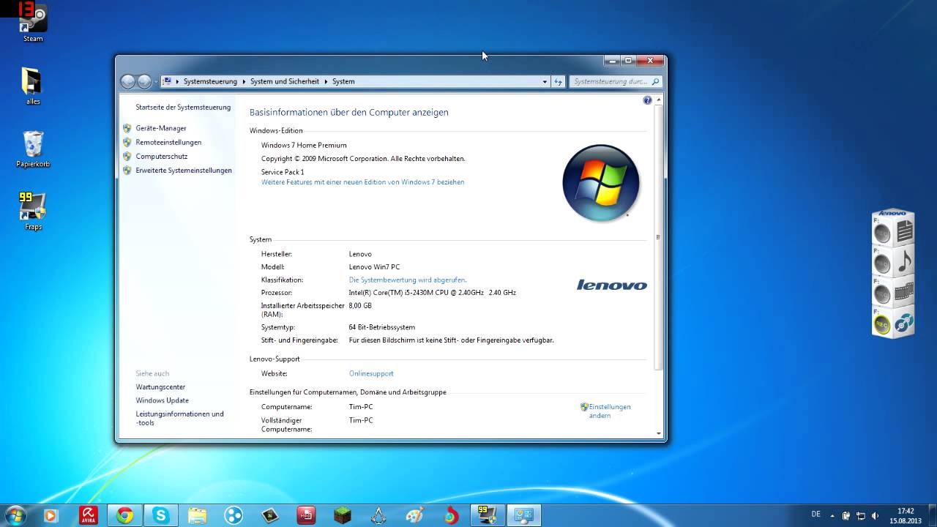Open Startseite der Systemsteuerung
937x527 pixels.
tap(183, 107)
